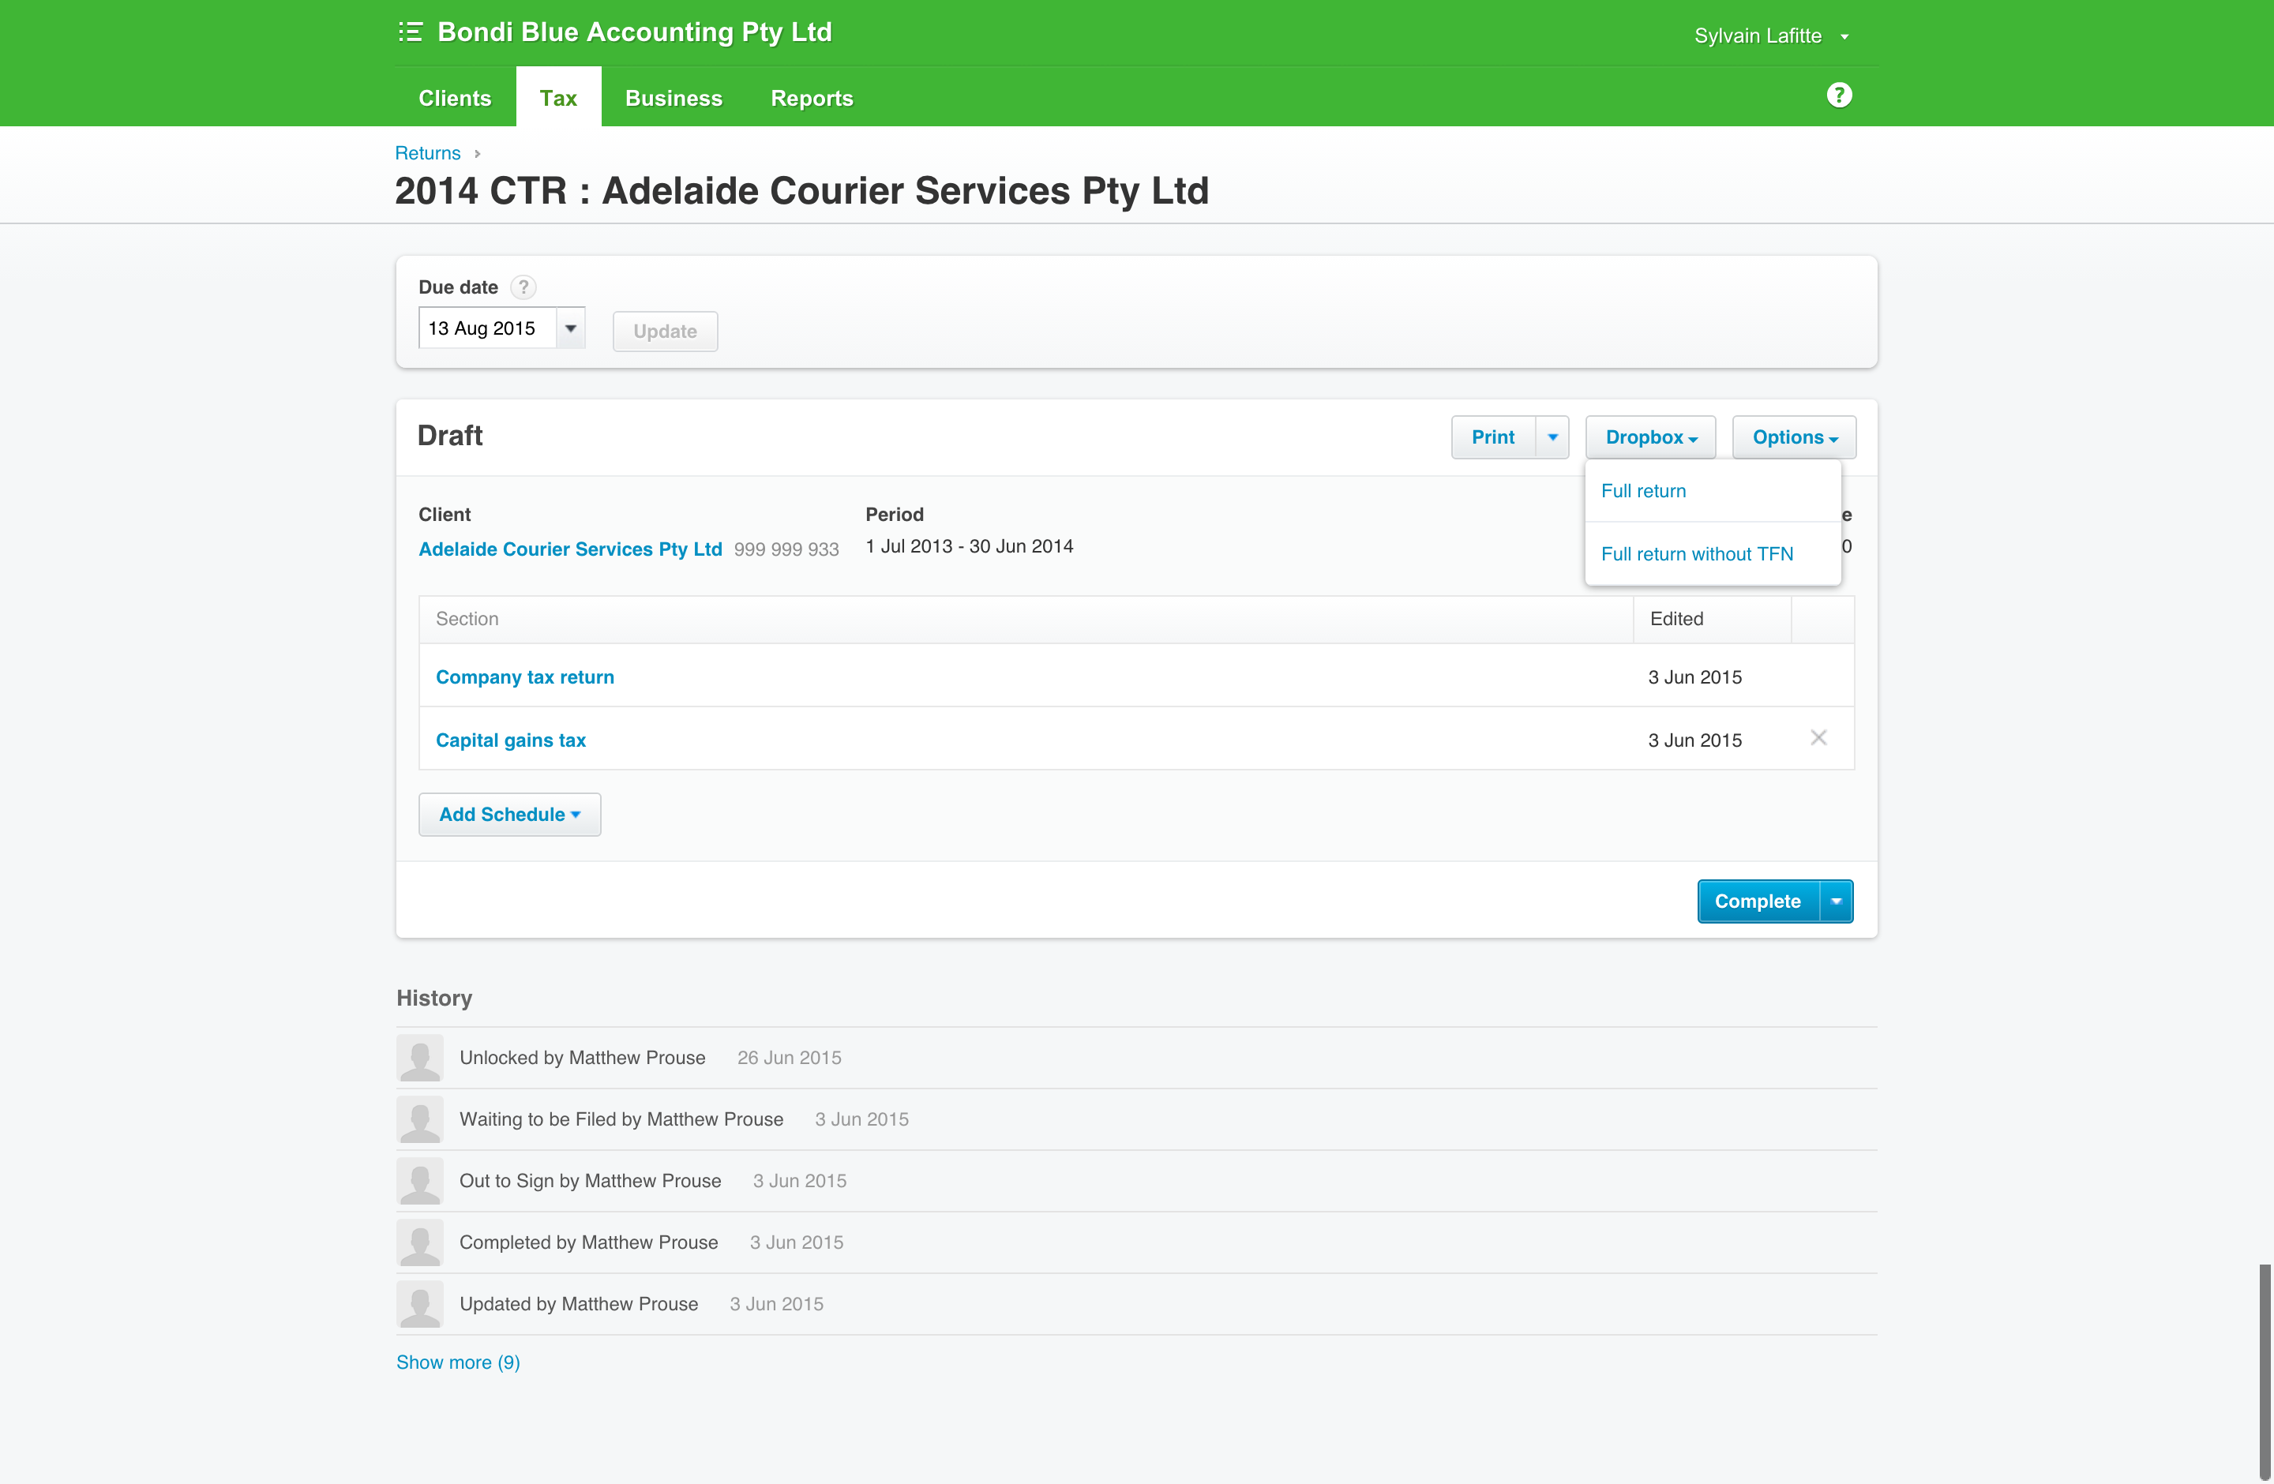
Task: Click the menu list icon beside company name
Action: (x=410, y=32)
